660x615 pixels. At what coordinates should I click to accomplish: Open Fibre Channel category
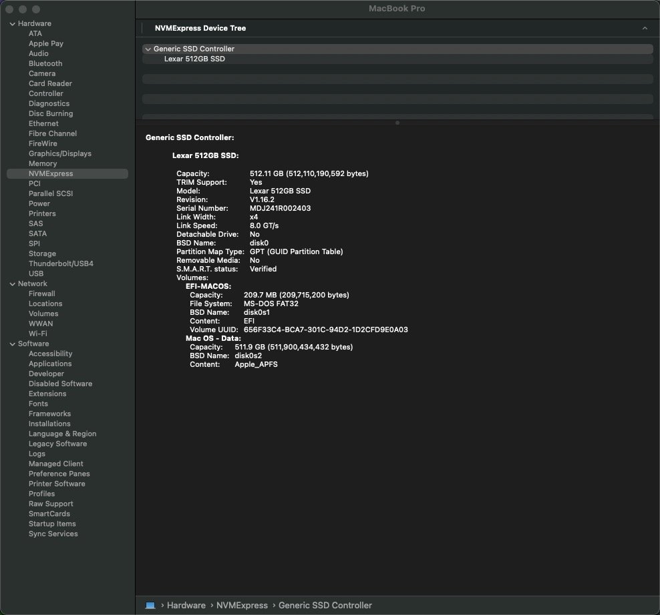(x=53, y=133)
